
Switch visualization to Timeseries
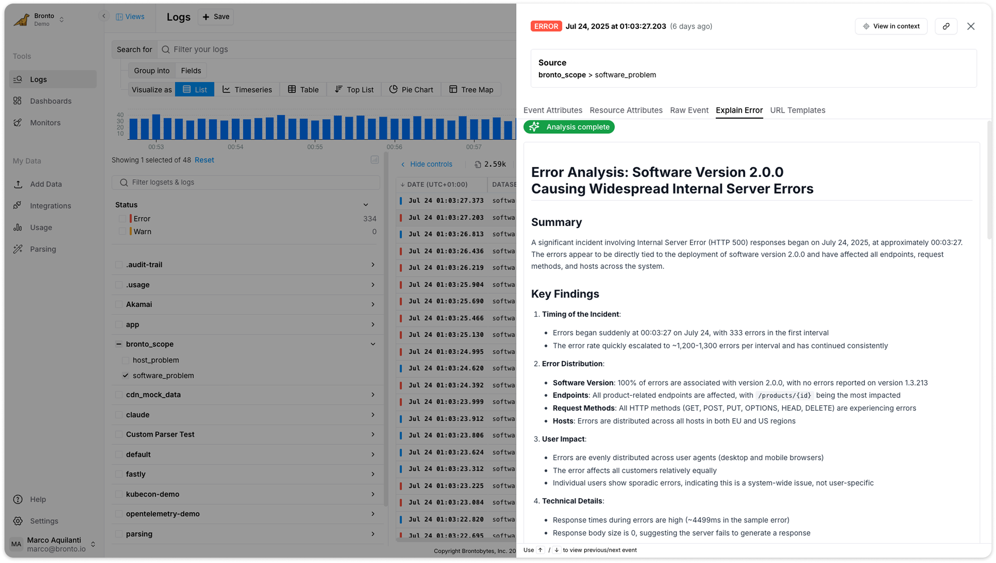pos(247,89)
